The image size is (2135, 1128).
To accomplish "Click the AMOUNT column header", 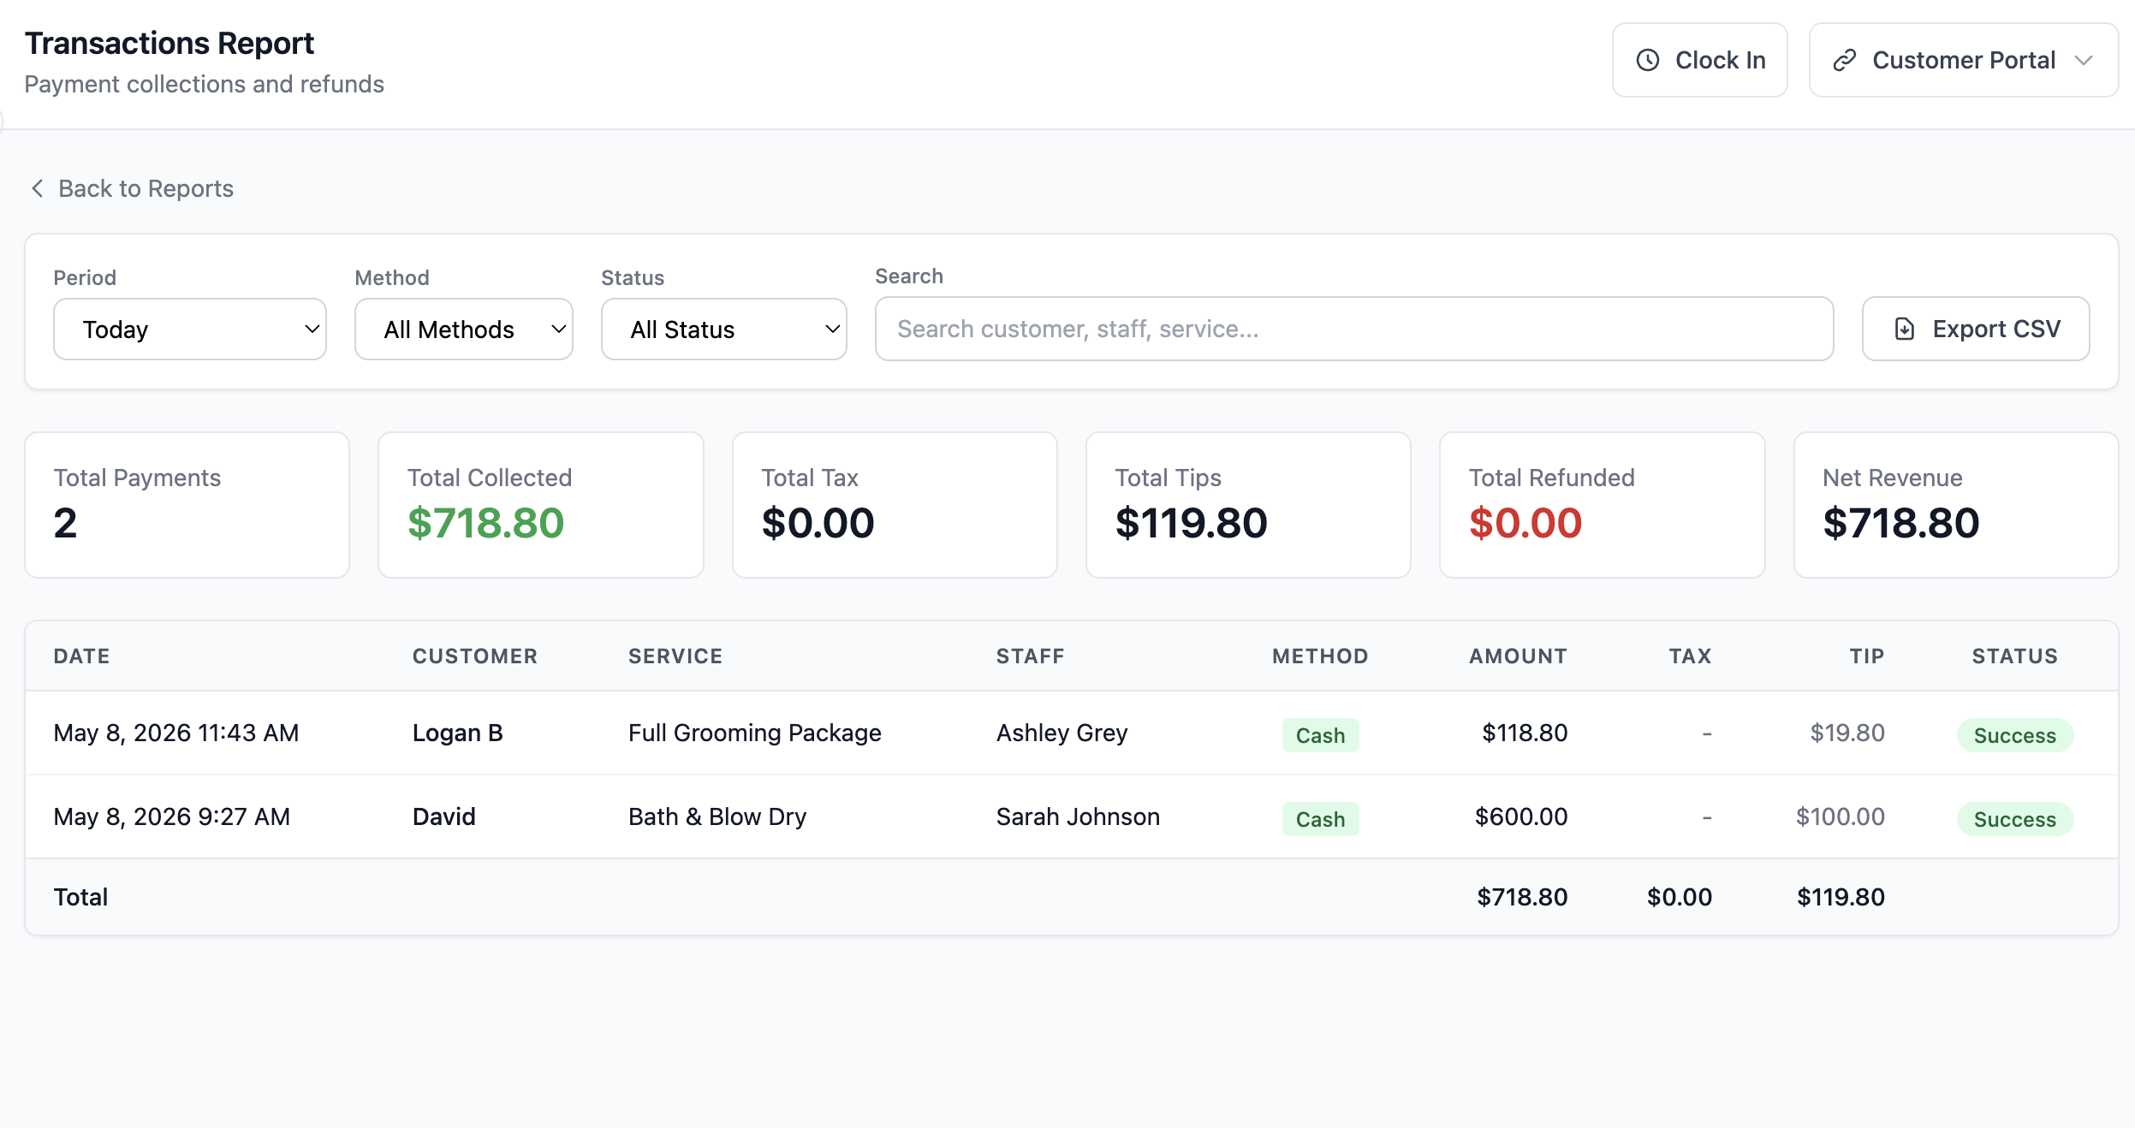I will [x=1518, y=656].
